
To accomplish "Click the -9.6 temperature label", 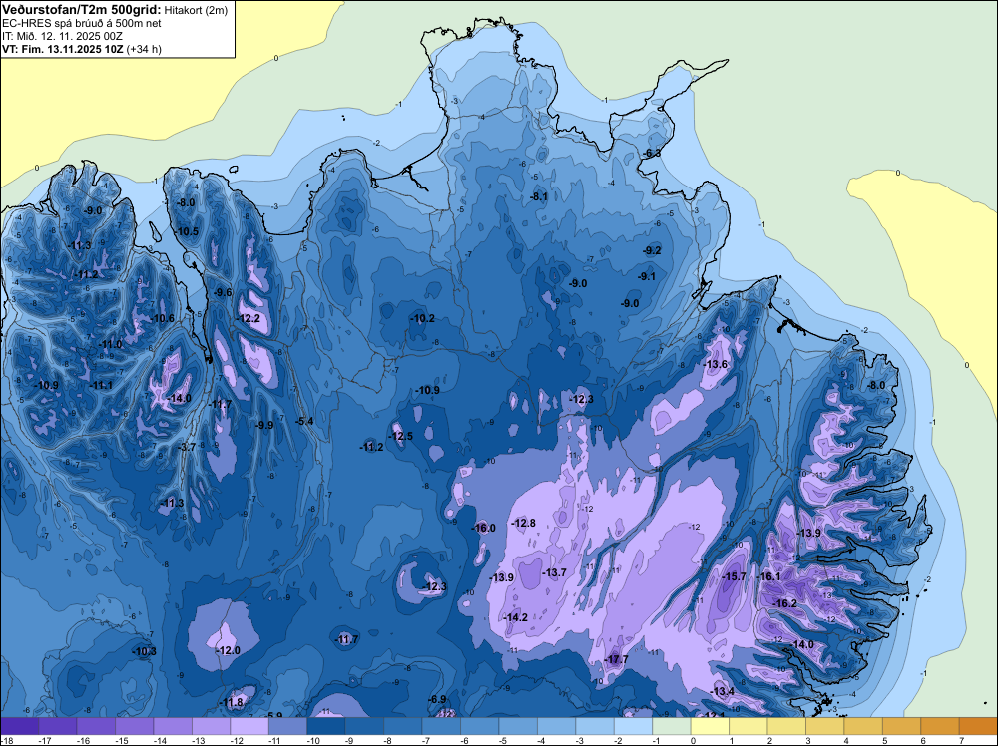I will pyautogui.click(x=223, y=292).
